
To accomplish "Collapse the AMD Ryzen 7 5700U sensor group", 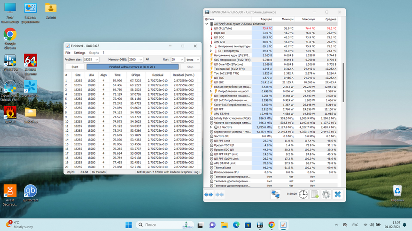I will (207, 24).
